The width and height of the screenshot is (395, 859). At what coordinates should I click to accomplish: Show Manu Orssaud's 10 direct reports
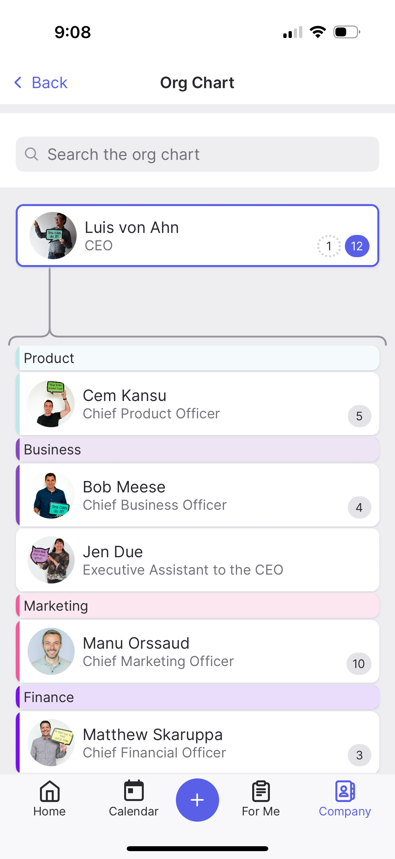pyautogui.click(x=359, y=664)
